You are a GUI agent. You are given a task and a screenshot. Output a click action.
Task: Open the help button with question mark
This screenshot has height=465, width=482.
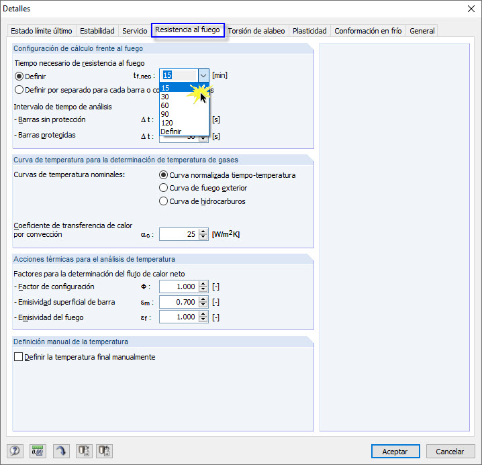click(x=15, y=451)
